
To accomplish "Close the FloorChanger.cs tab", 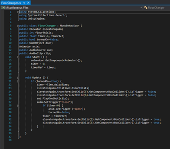I will tap(28, 3).
